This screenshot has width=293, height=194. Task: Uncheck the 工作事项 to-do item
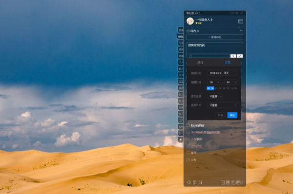coord(188,139)
